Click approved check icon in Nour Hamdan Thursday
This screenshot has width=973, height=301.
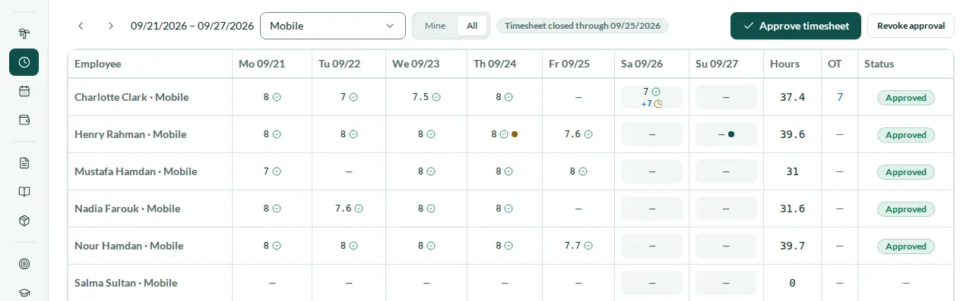click(509, 246)
